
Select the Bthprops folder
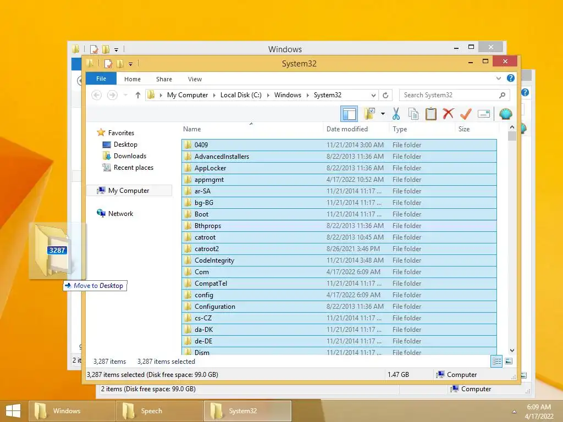point(339,226)
